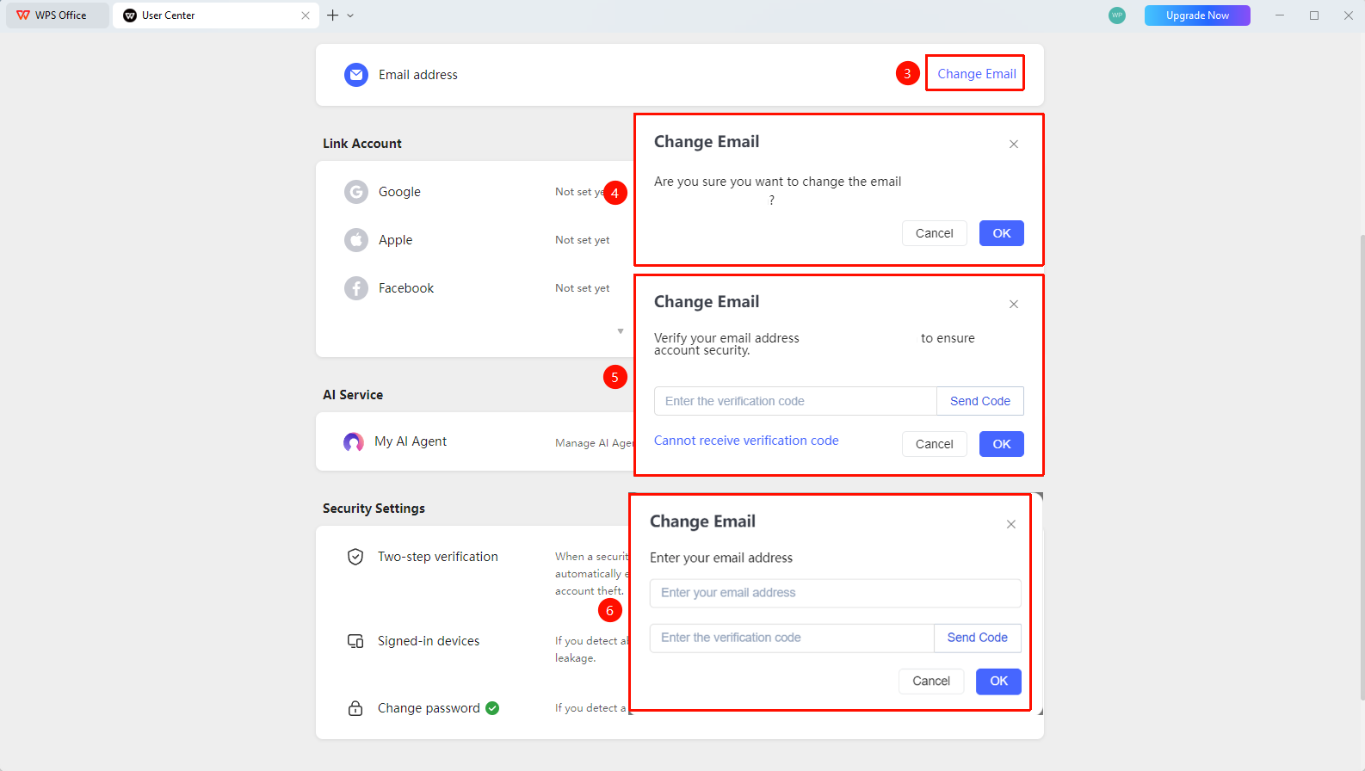This screenshot has height=771, width=1365.
Task: Cancel the "Are you sure" email change dialog
Action: point(935,233)
